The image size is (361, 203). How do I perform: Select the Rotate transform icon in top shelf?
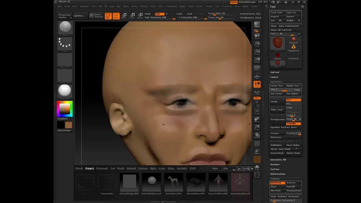click(140, 16)
